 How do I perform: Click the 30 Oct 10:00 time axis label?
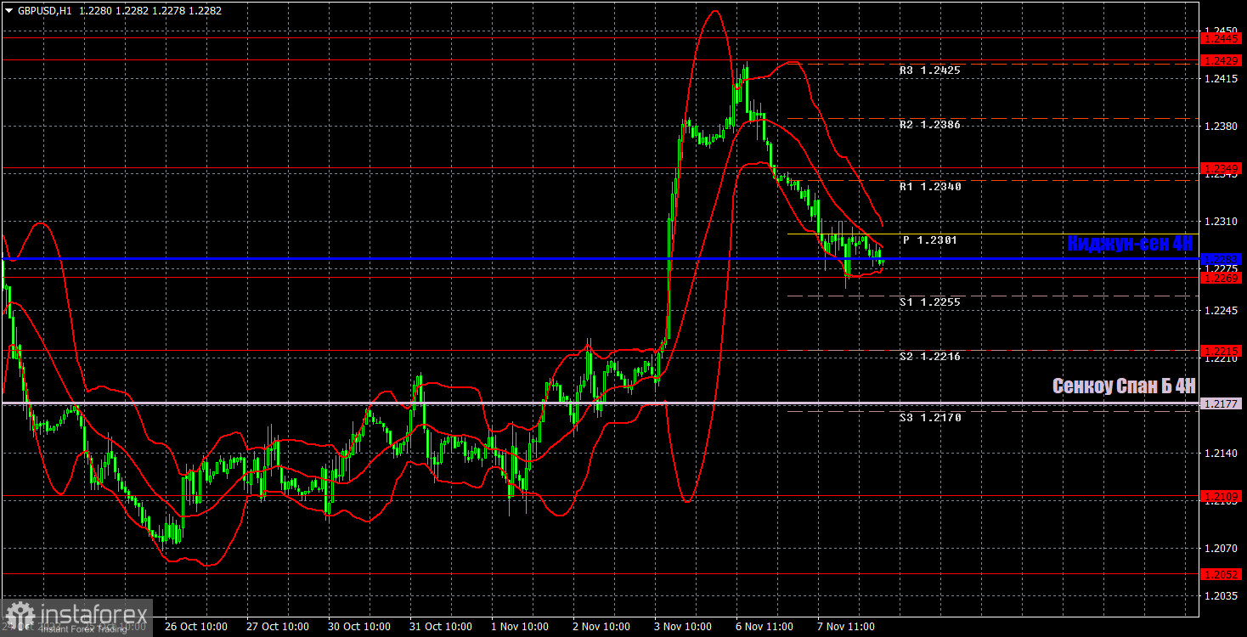[359, 627]
